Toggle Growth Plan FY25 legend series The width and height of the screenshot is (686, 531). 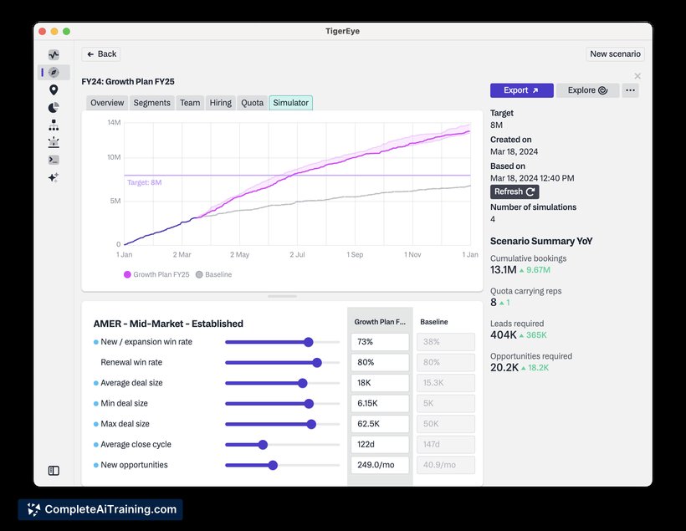(156, 274)
